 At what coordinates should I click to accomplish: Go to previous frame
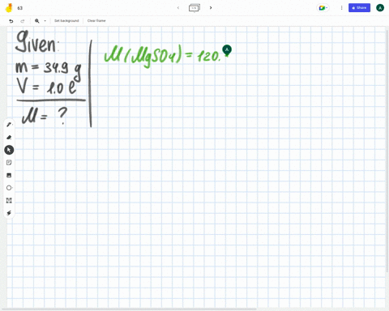click(x=178, y=8)
